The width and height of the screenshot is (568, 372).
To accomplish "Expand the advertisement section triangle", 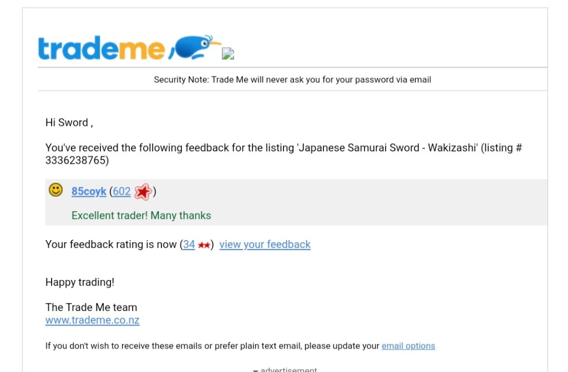I will [x=256, y=370].
